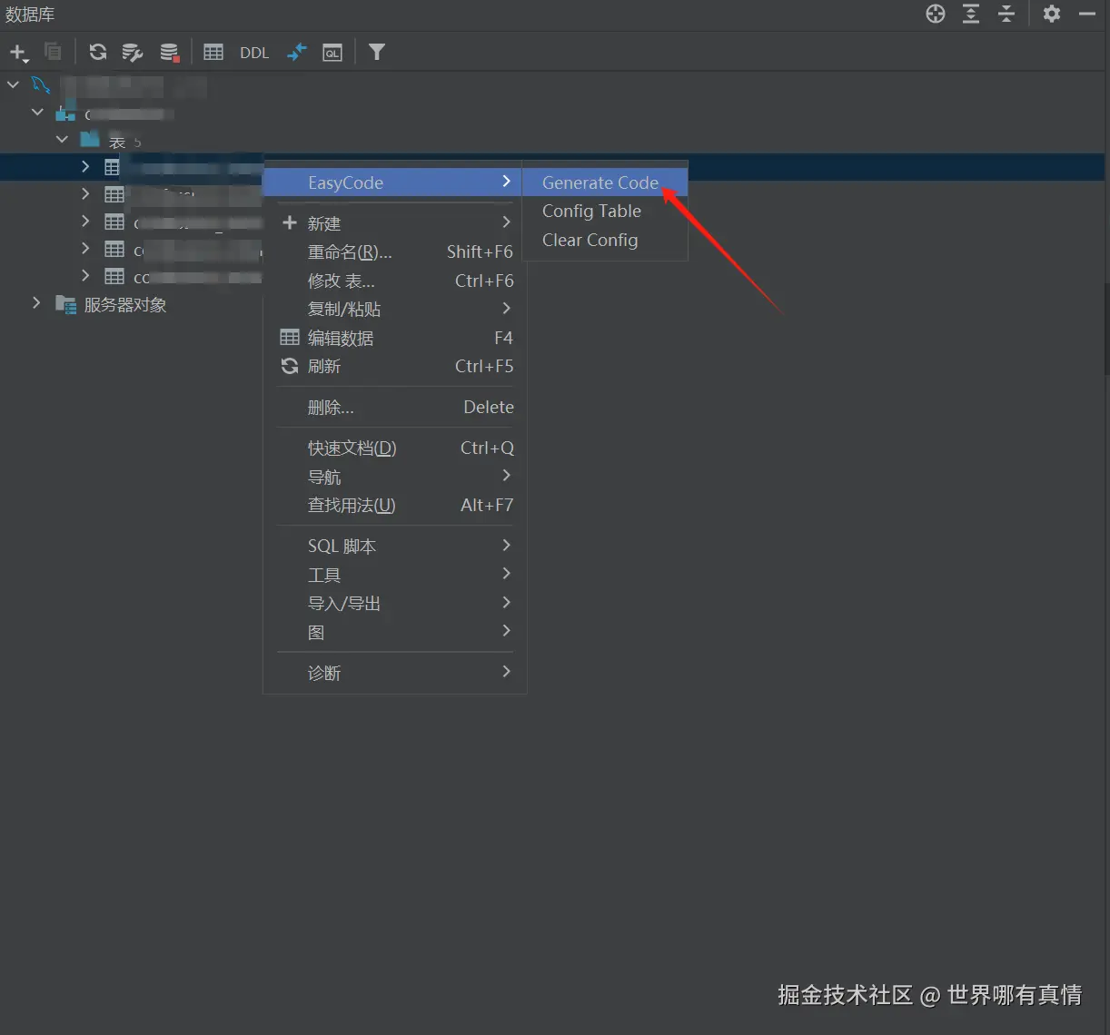
Task: Click the locate crosshair icon in header
Action: coord(936,14)
